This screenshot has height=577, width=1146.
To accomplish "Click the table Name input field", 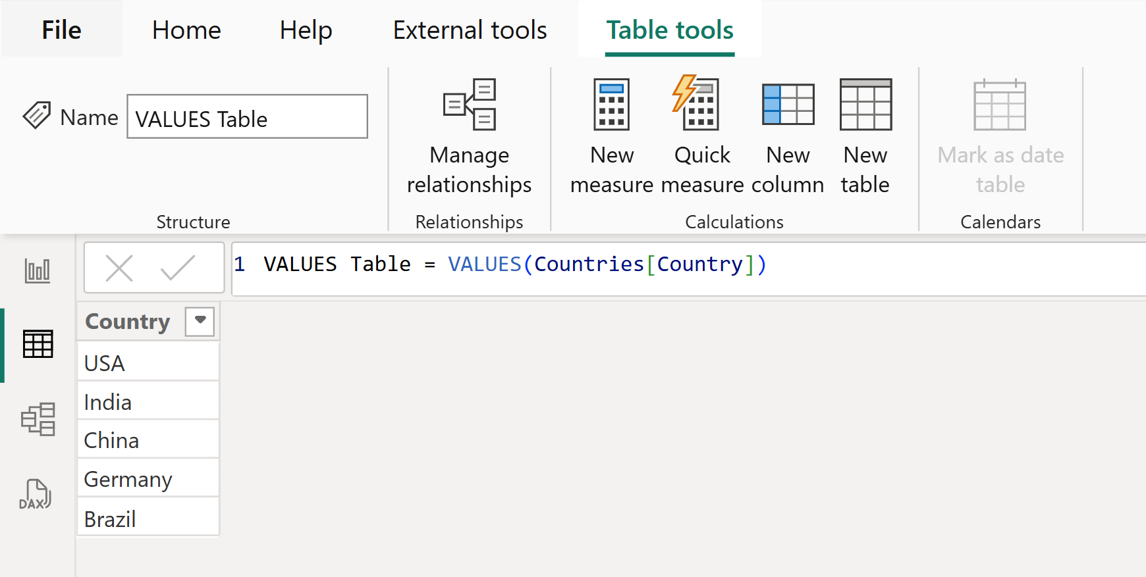I will [247, 117].
